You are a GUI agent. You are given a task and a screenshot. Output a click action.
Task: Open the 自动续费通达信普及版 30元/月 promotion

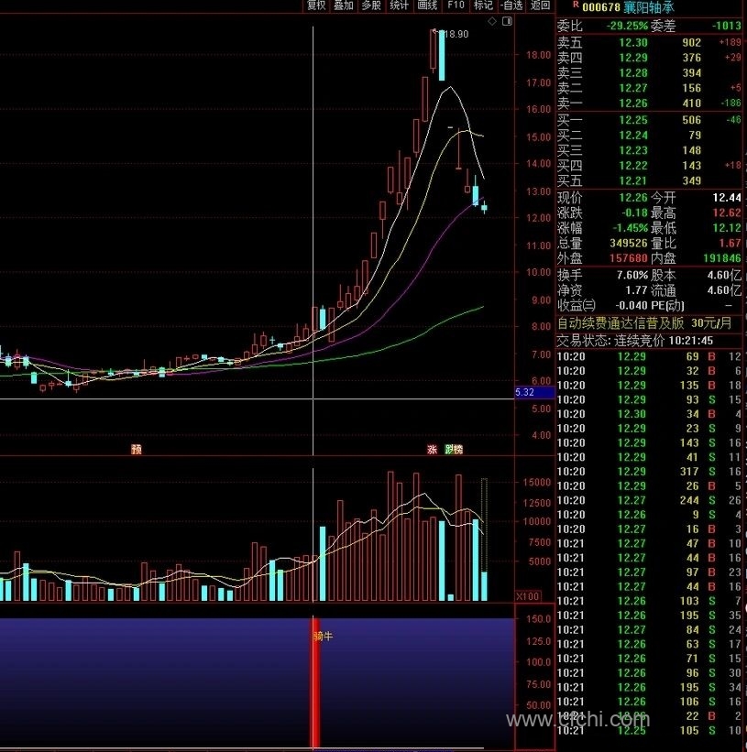point(645,323)
